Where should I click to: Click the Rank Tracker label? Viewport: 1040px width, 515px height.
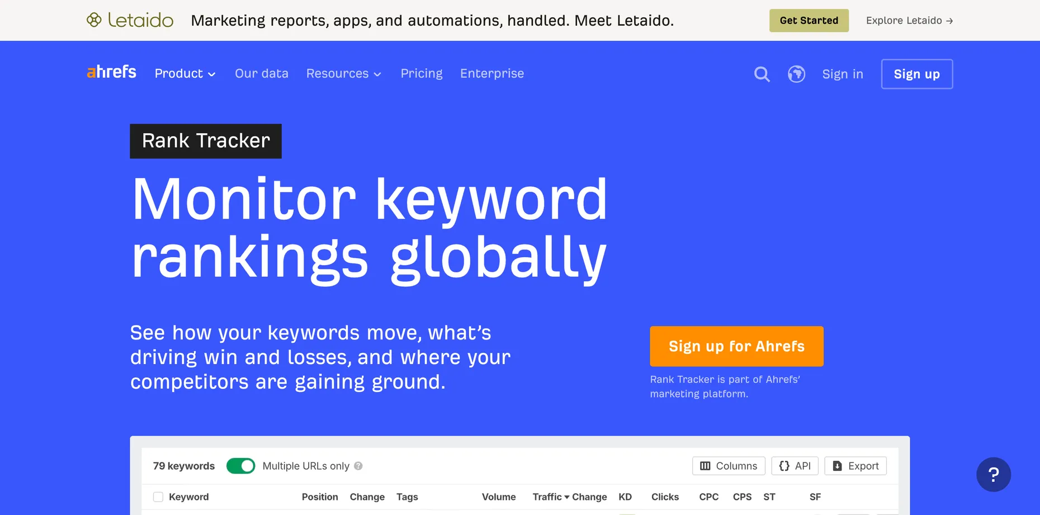click(206, 141)
